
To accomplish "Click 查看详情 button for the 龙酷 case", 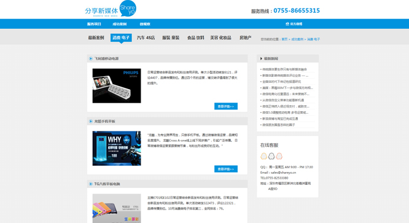I will pos(226,169).
